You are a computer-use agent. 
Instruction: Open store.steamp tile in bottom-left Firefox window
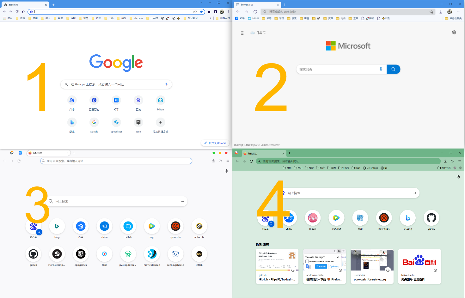[x=57, y=257]
